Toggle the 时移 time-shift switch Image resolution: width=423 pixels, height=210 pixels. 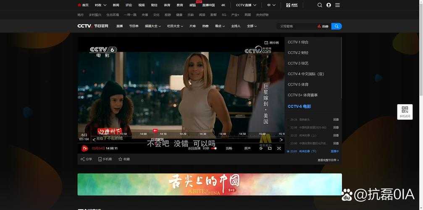coord(214,148)
